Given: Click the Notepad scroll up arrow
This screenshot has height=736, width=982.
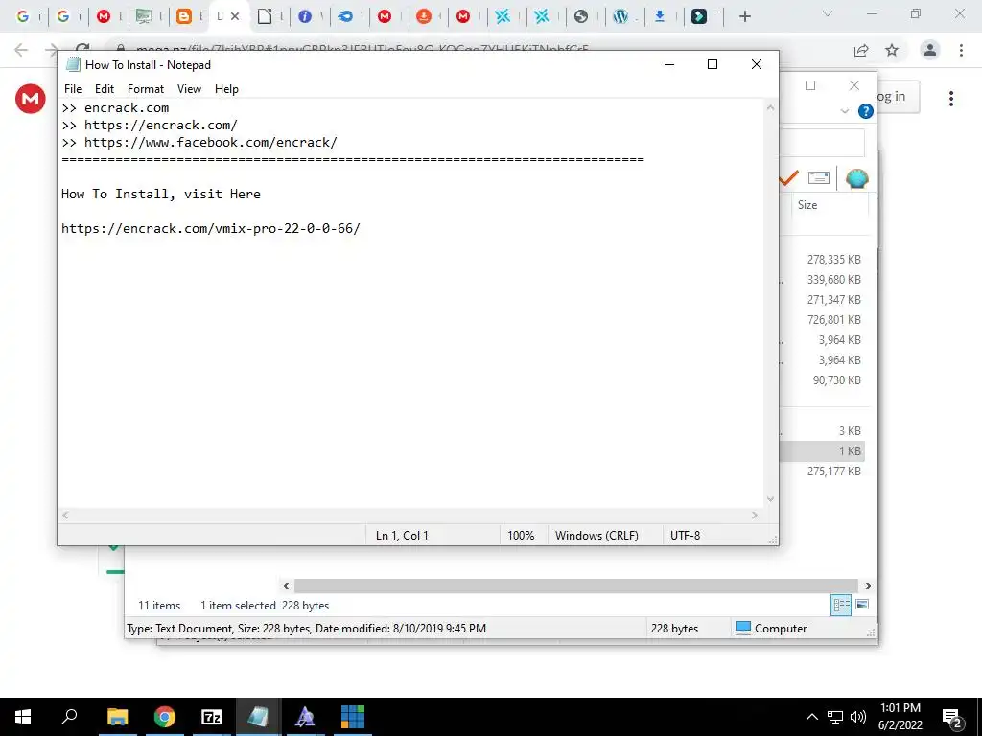Looking at the screenshot, I should [x=770, y=107].
